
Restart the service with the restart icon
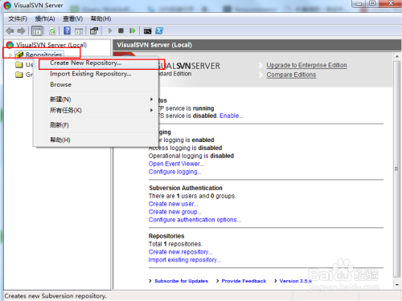coord(133,31)
